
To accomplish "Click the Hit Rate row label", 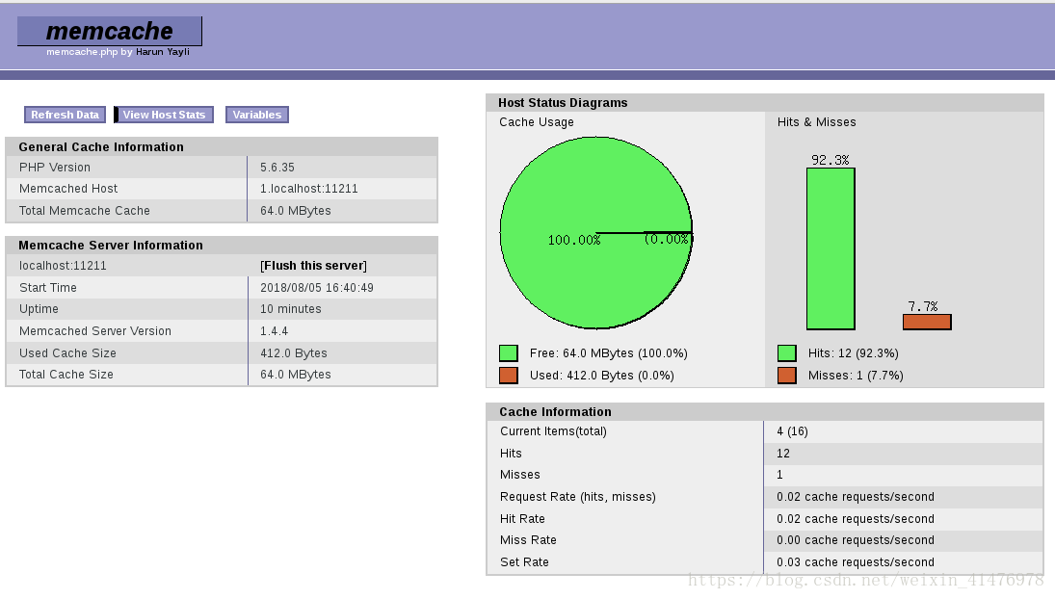I will click(x=522, y=519).
